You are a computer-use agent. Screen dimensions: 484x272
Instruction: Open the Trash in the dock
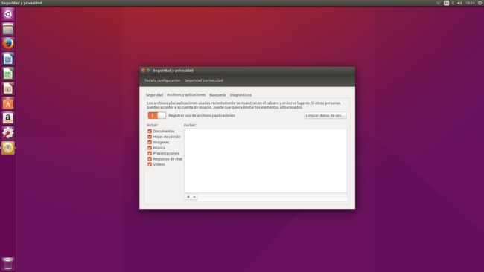(x=8, y=264)
